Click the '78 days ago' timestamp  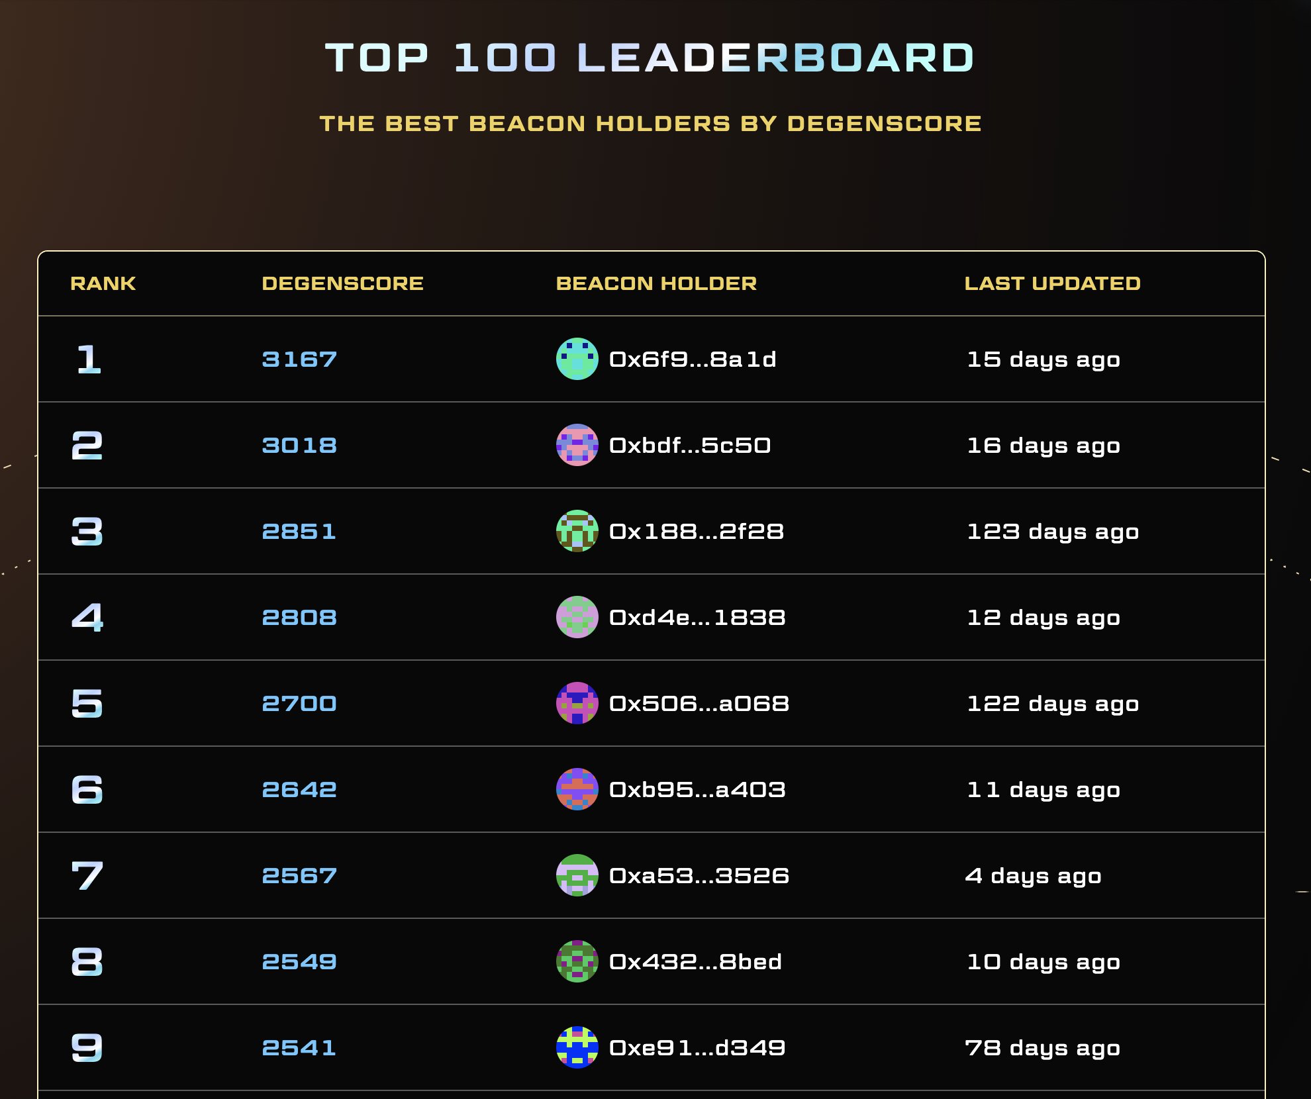1043,1049
